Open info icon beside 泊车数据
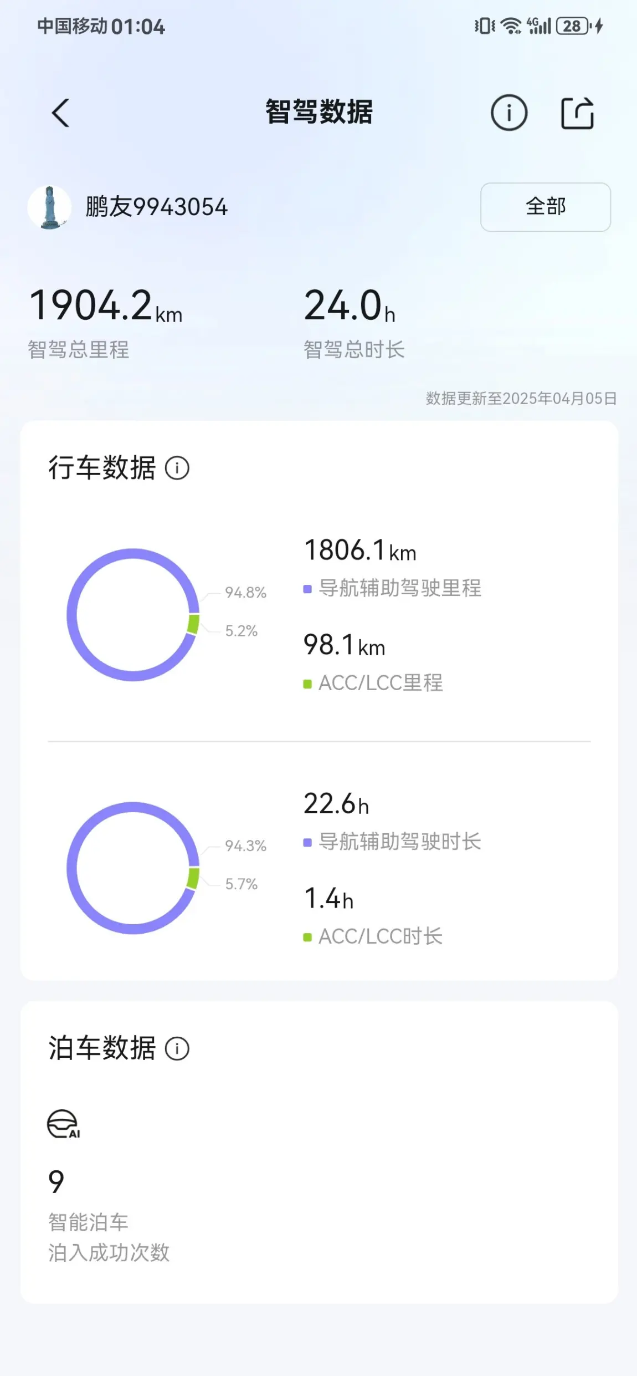 tap(177, 1049)
